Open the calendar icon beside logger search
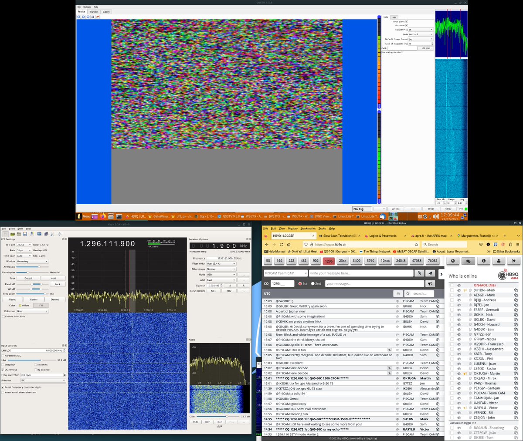 click(398, 293)
